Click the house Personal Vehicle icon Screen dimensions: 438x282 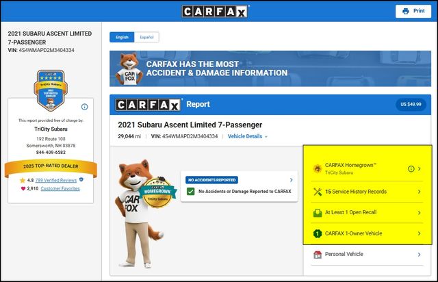(318, 255)
